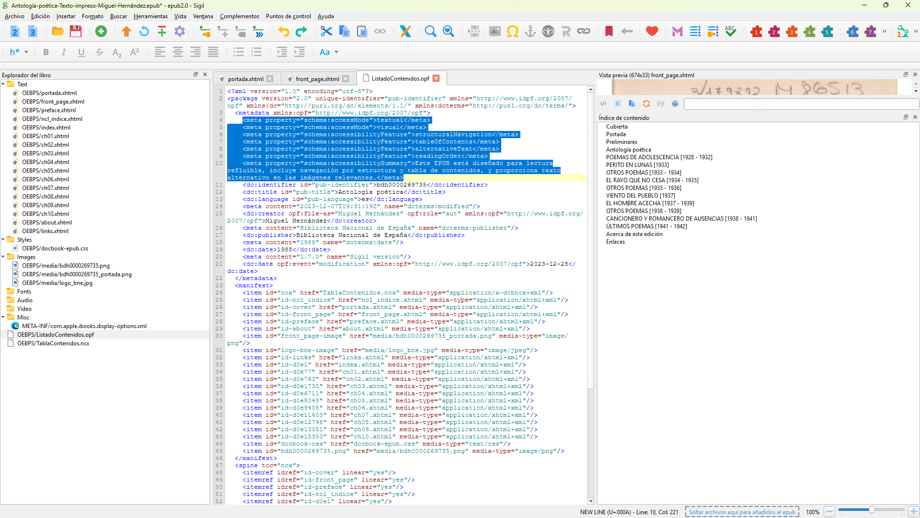Image resolution: width=920 pixels, height=518 pixels.
Task: Collapse the Images folder tree
Action: point(3,257)
